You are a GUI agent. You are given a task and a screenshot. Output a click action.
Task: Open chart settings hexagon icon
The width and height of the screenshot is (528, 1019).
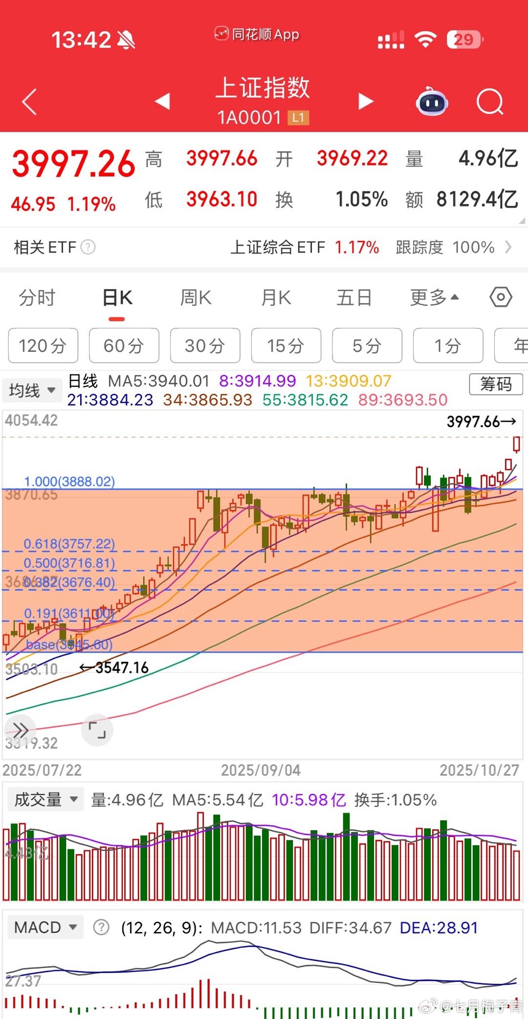click(x=501, y=297)
